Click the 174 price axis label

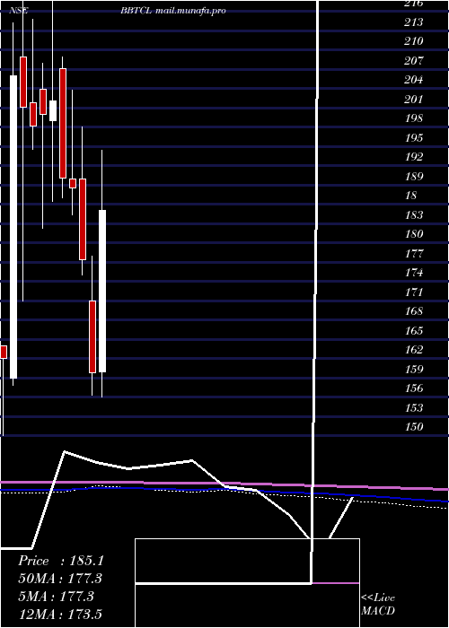[x=414, y=273]
